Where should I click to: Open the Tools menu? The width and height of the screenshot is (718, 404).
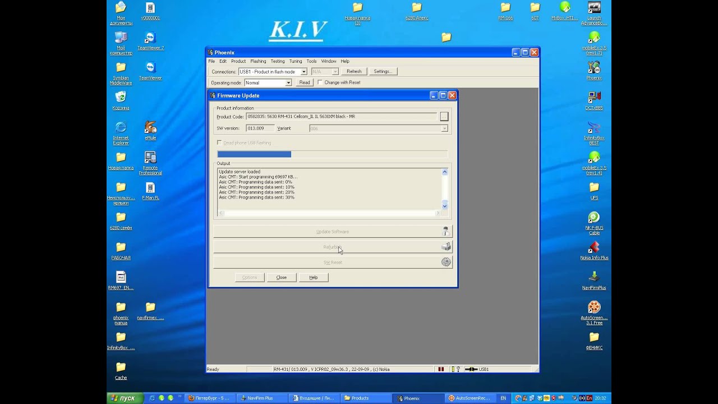(311, 61)
